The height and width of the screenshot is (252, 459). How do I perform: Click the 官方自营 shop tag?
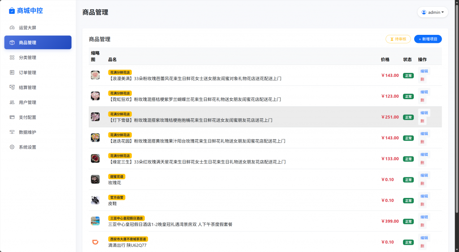click(117, 197)
